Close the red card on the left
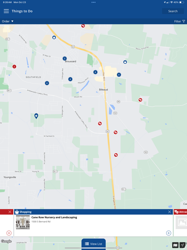This screenshot has width=187, height=250. coord(10,212)
